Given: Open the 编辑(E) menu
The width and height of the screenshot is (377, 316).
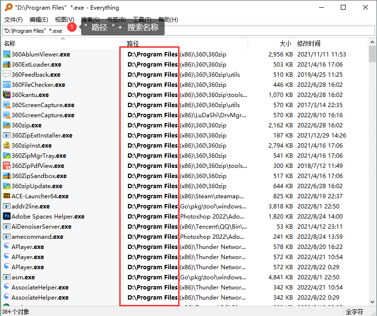Looking at the screenshot, I should point(39,20).
